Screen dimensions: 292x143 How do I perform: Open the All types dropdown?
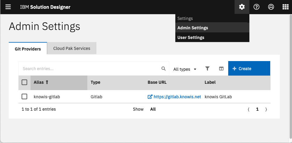click(x=185, y=69)
